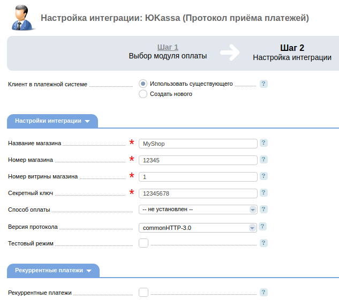
Task: Go back to Шаг 1 link
Action: pos(168,47)
